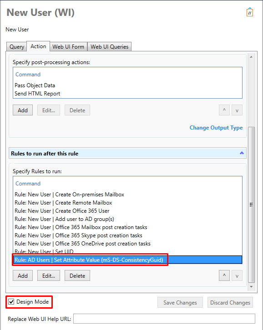Click the Change Output Type link
263x330 pixels.
click(216, 128)
